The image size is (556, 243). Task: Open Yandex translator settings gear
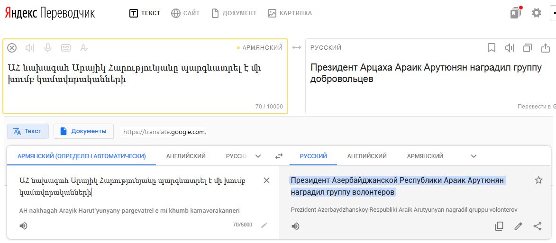pos(537,13)
